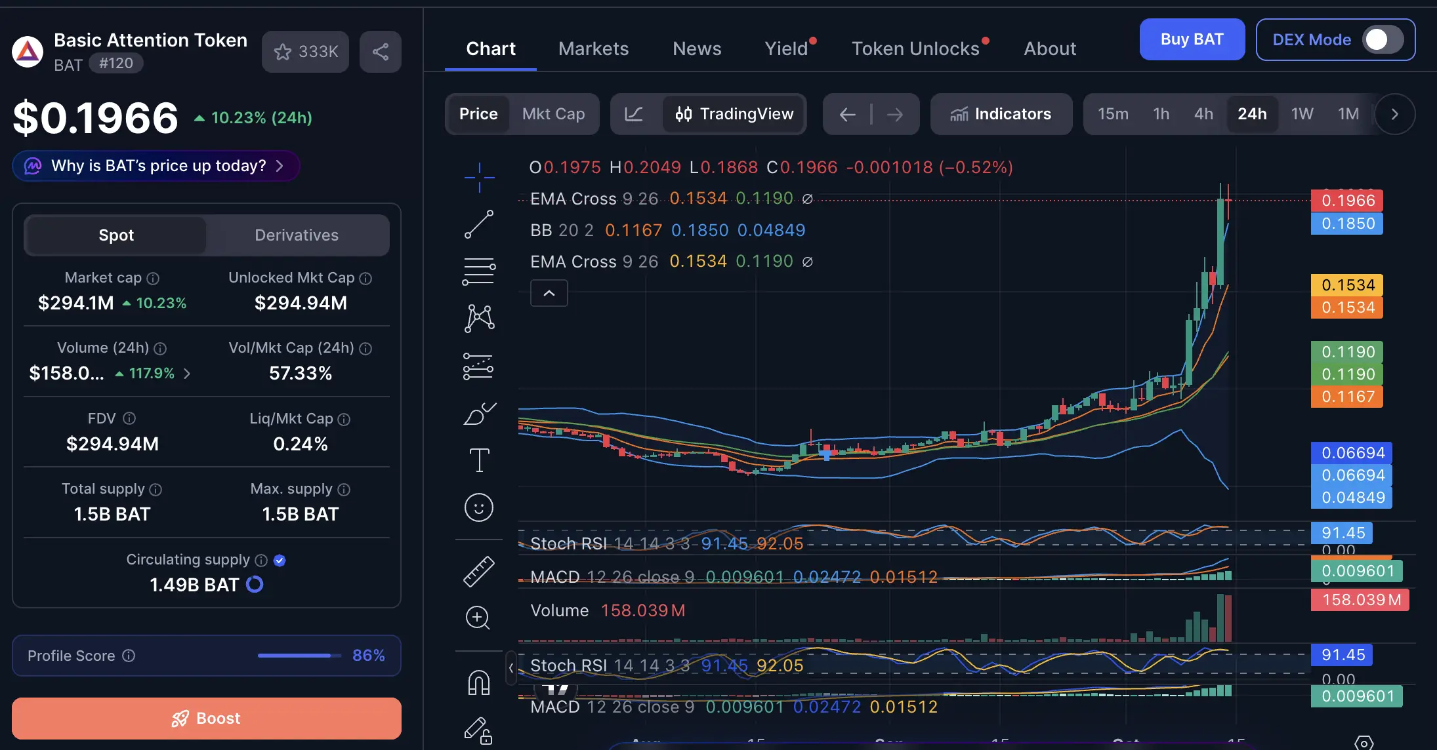Redo the chart action arrow
The height and width of the screenshot is (750, 1437).
point(895,115)
